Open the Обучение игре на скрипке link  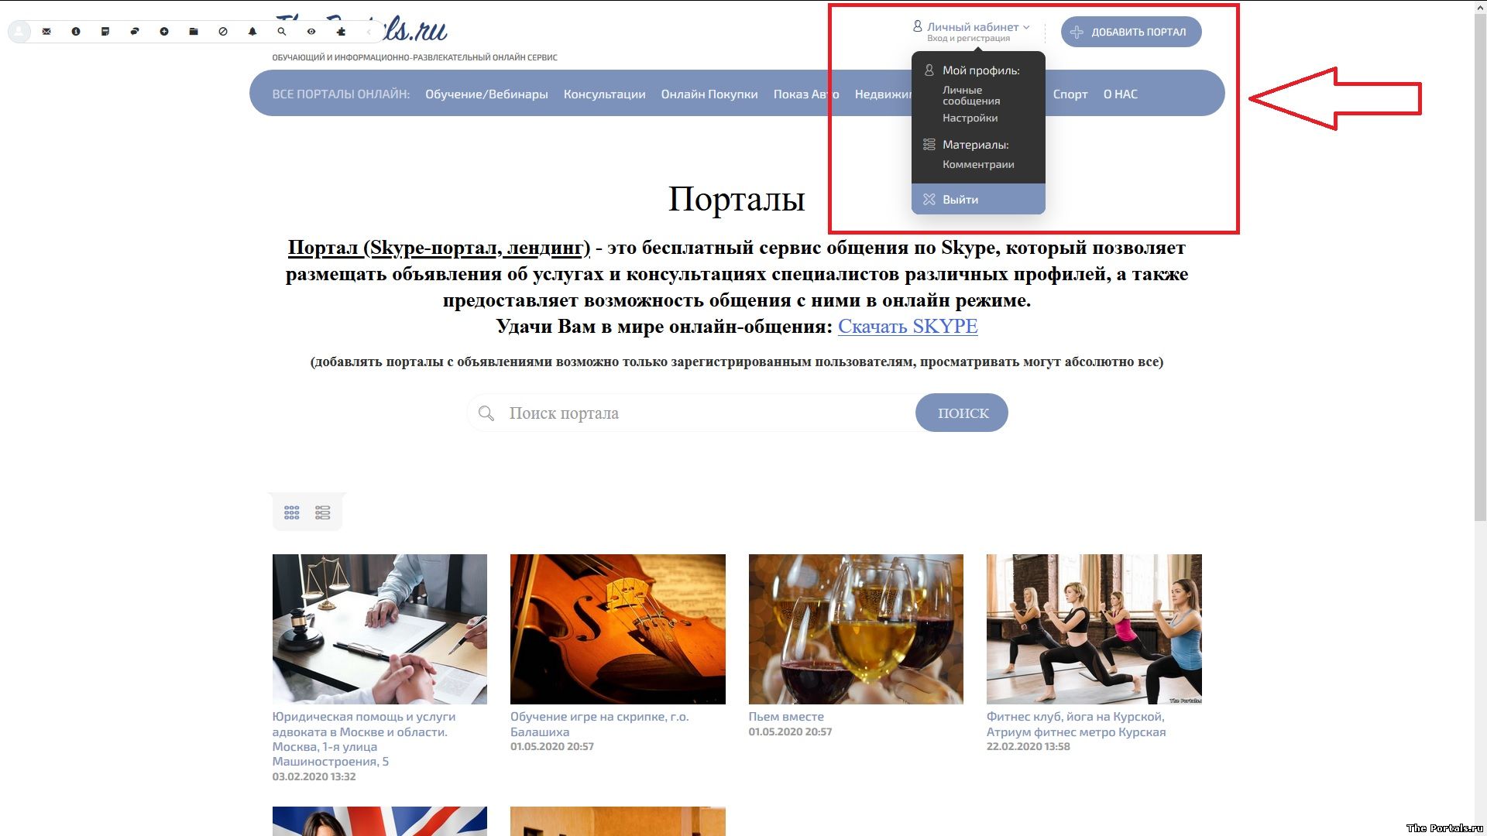(x=599, y=724)
